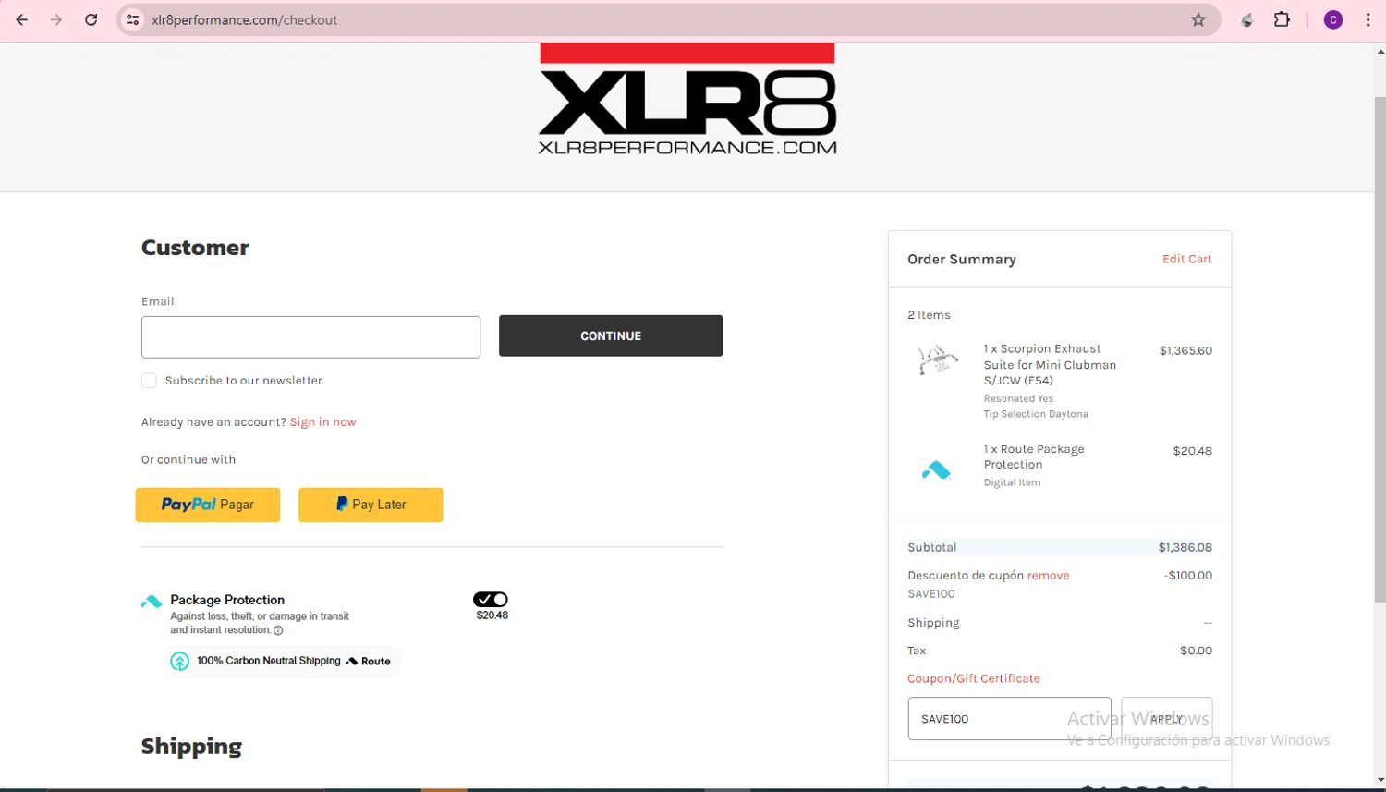
Task: Click the Sign in now link
Action: click(322, 422)
